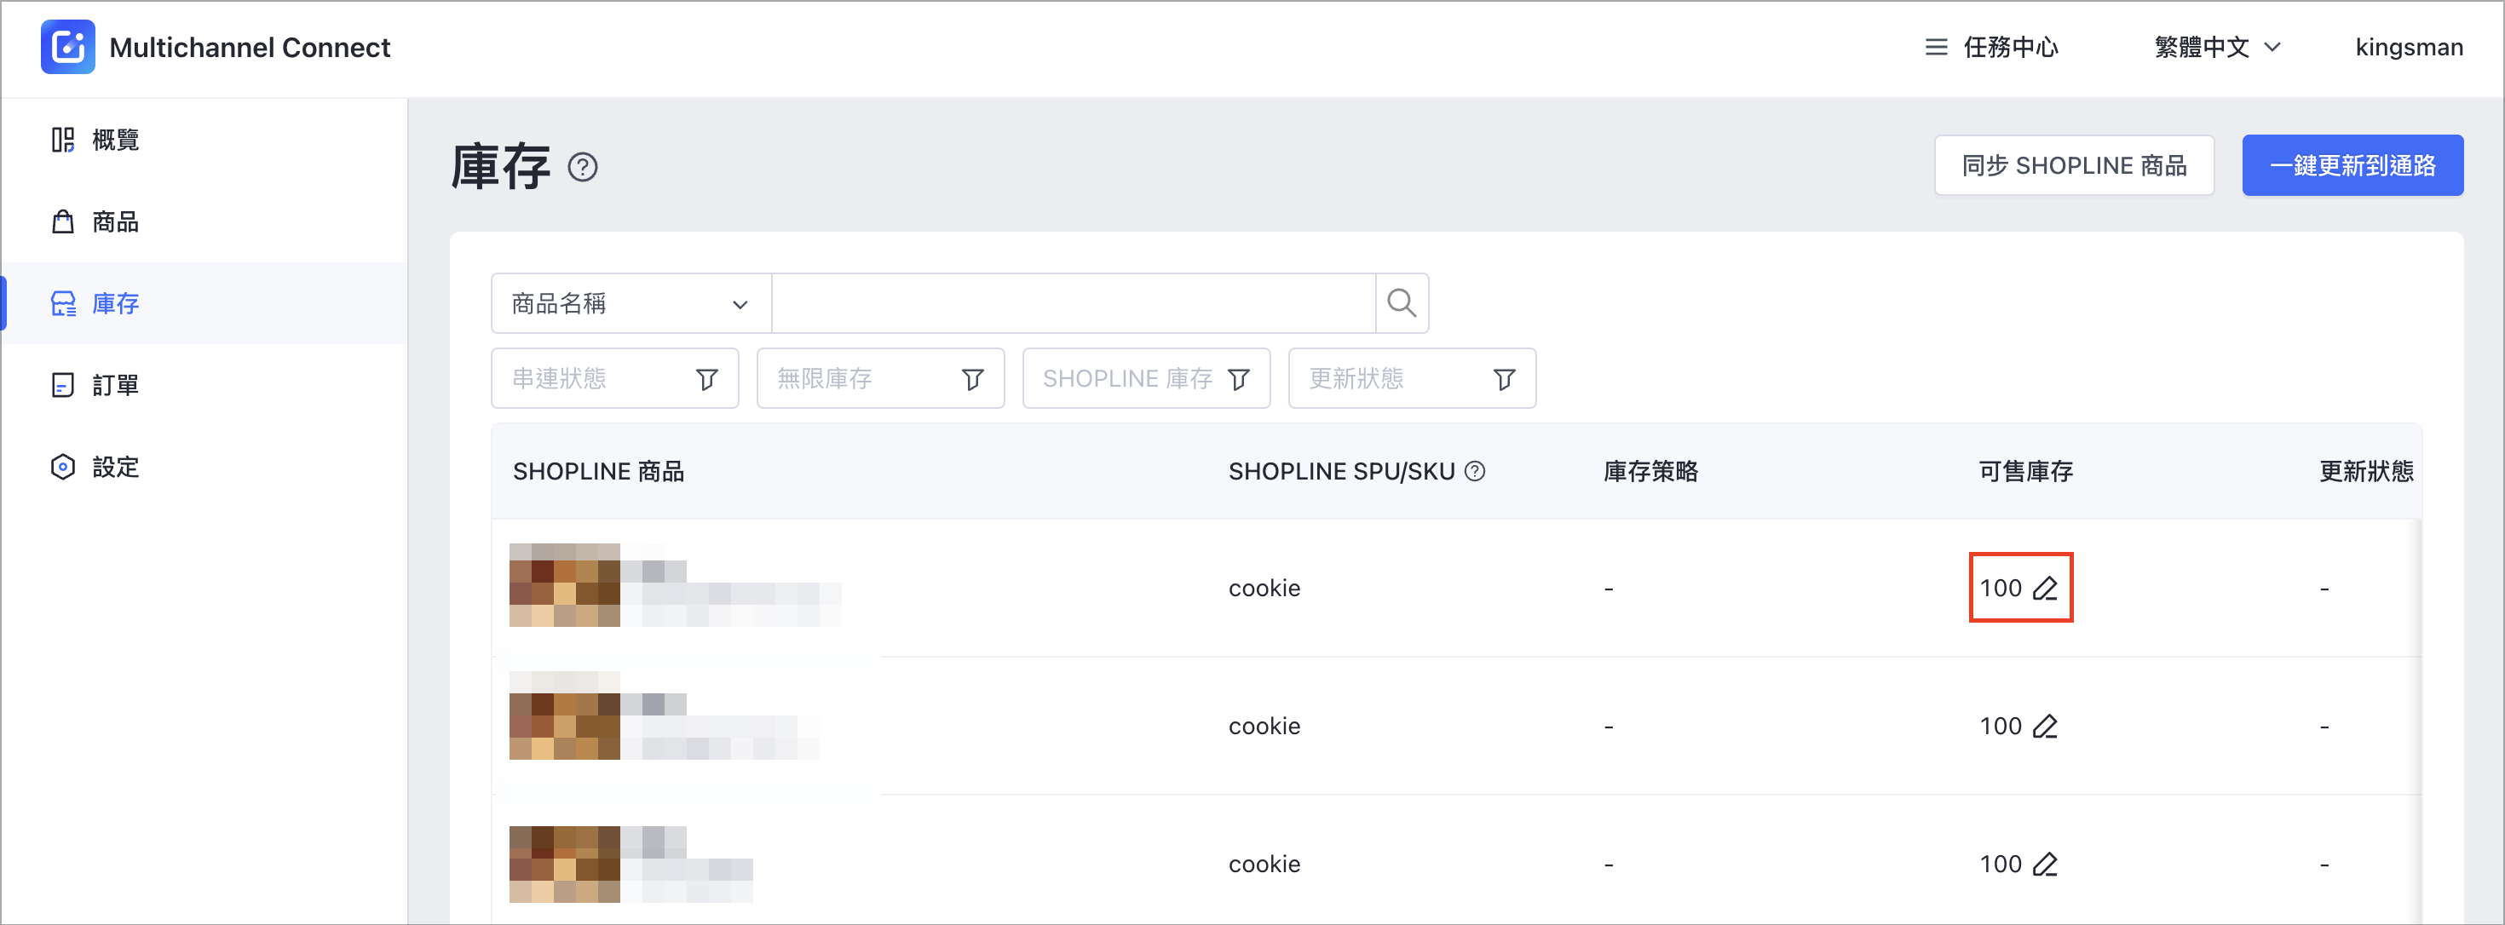The height and width of the screenshot is (925, 2505).
Task: Select 庫存 in the sidebar
Action: (x=204, y=303)
